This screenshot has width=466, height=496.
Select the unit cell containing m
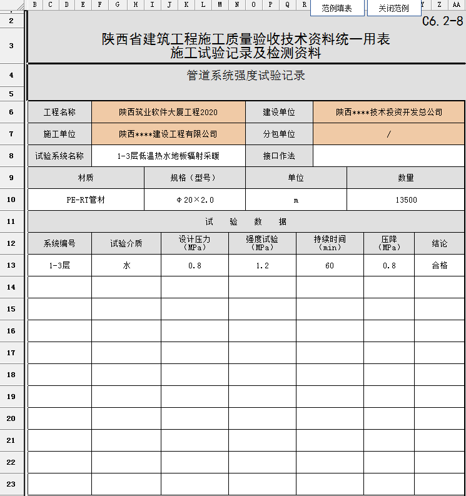coord(296,200)
